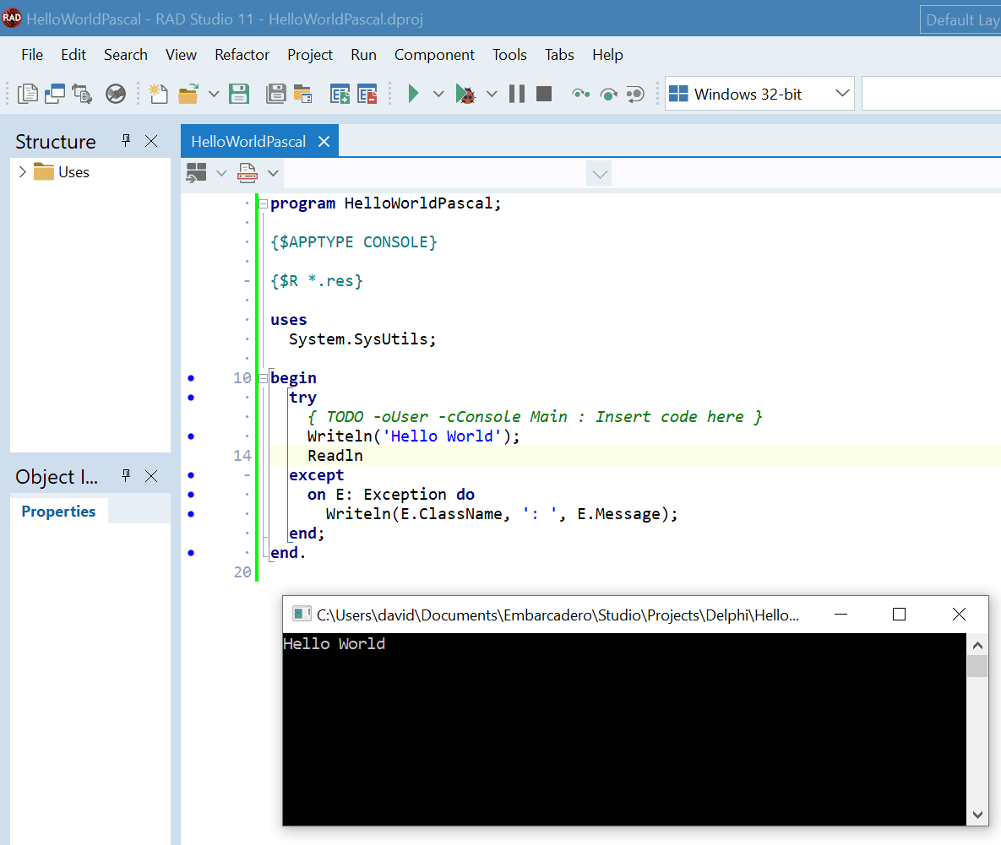Viewport: 1001px width, 845px height.
Task: Open the View menu
Action: pos(182,55)
